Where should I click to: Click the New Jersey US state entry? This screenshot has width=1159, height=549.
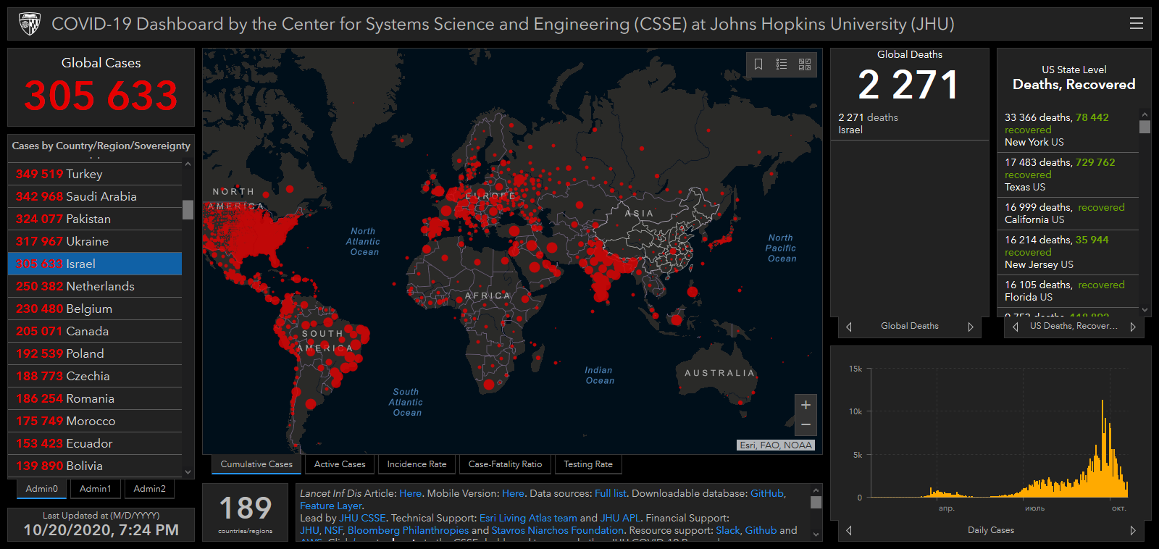(1068, 252)
